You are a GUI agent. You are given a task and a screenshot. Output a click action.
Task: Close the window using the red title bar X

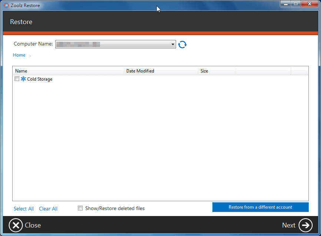[x=309, y=4]
